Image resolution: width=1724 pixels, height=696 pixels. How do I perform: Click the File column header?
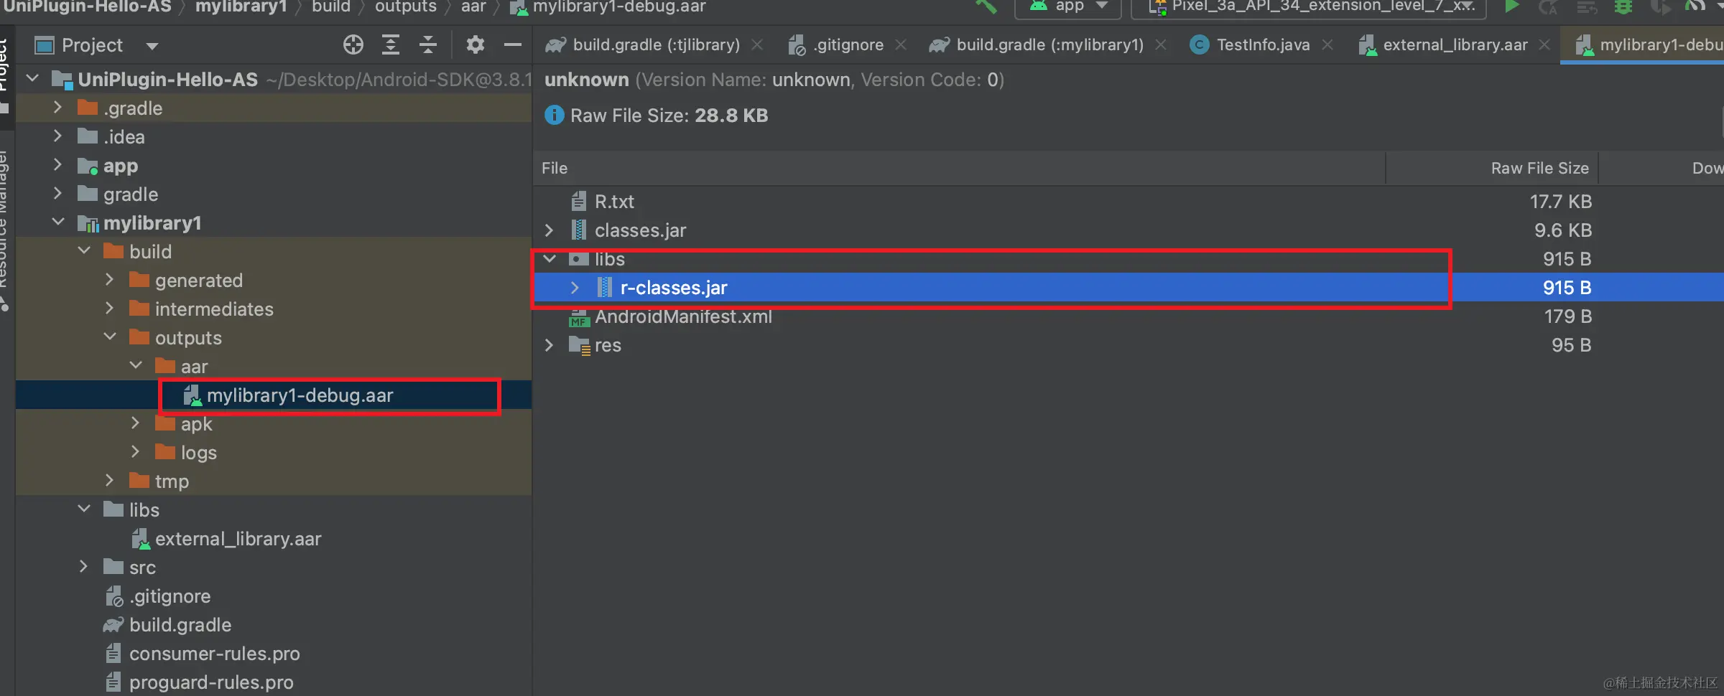tap(960, 169)
